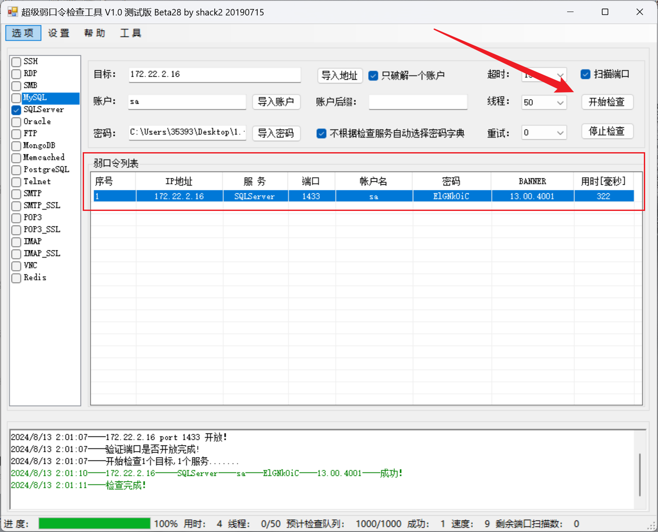Click the 端口 column header
The image size is (658, 532).
pyautogui.click(x=312, y=181)
